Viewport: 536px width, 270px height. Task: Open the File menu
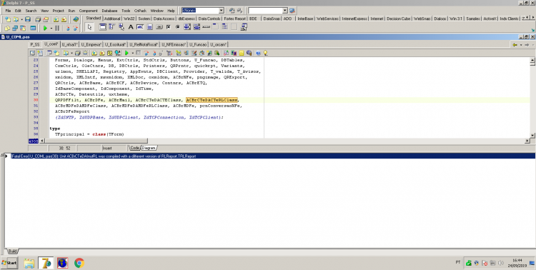point(8,11)
